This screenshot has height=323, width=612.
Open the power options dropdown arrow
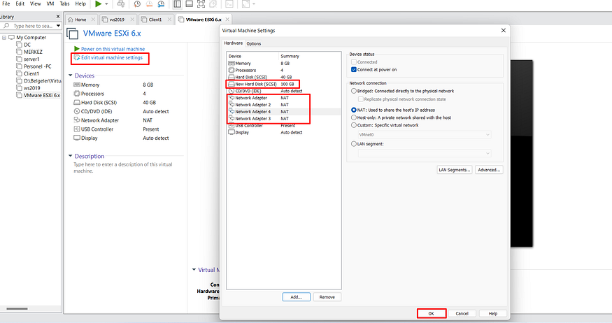(x=106, y=4)
